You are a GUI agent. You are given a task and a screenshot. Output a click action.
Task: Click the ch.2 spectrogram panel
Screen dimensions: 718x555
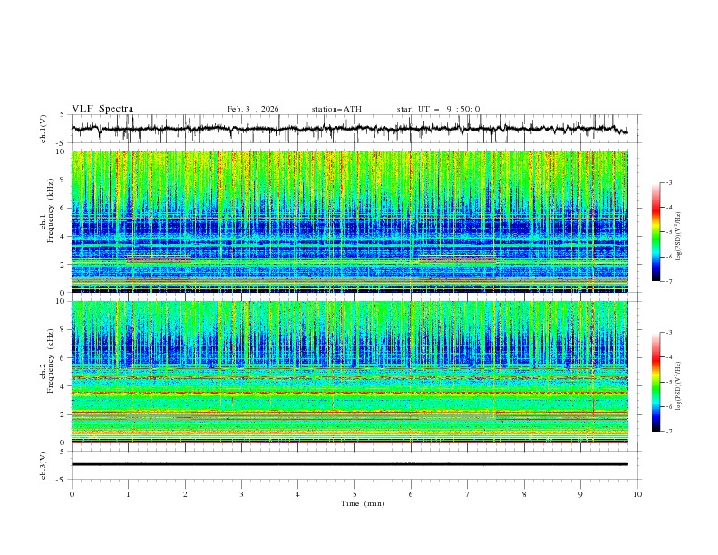tap(349, 372)
